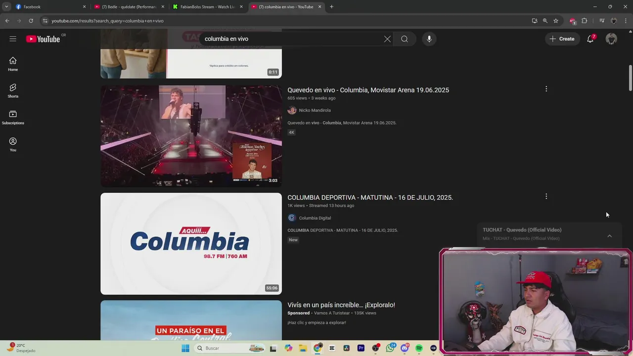Go to Home in the sidebar
Image resolution: width=633 pixels, height=356 pixels.
click(13, 64)
